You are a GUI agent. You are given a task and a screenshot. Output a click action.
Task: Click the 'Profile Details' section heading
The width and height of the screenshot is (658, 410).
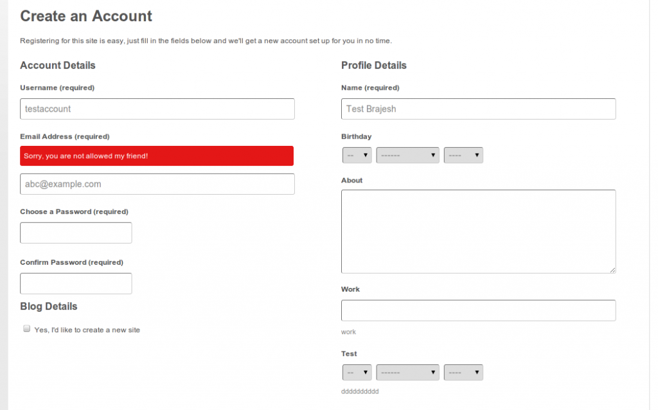tap(373, 65)
